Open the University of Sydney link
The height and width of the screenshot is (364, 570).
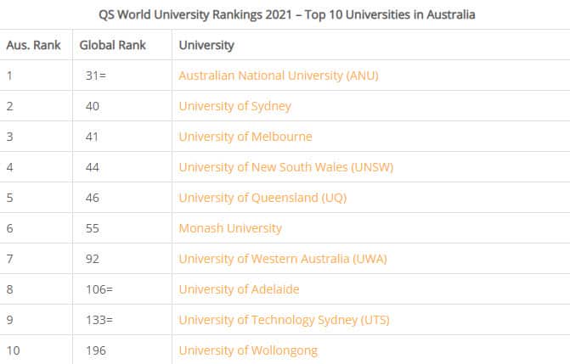pos(234,106)
